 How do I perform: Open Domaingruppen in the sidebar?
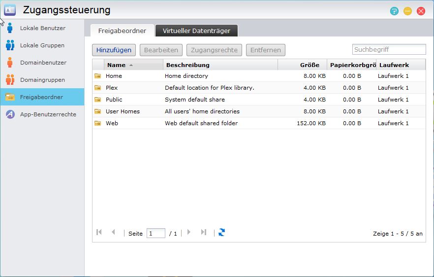tap(42, 79)
